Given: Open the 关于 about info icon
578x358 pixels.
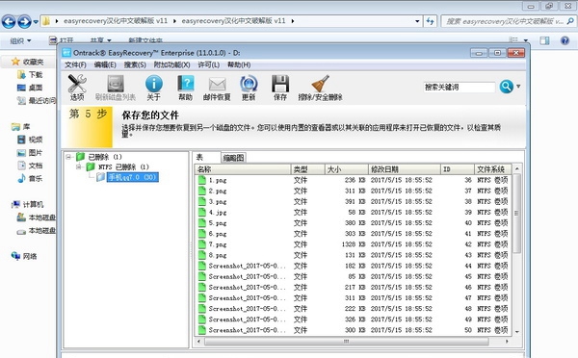Looking at the screenshot, I should point(154,88).
